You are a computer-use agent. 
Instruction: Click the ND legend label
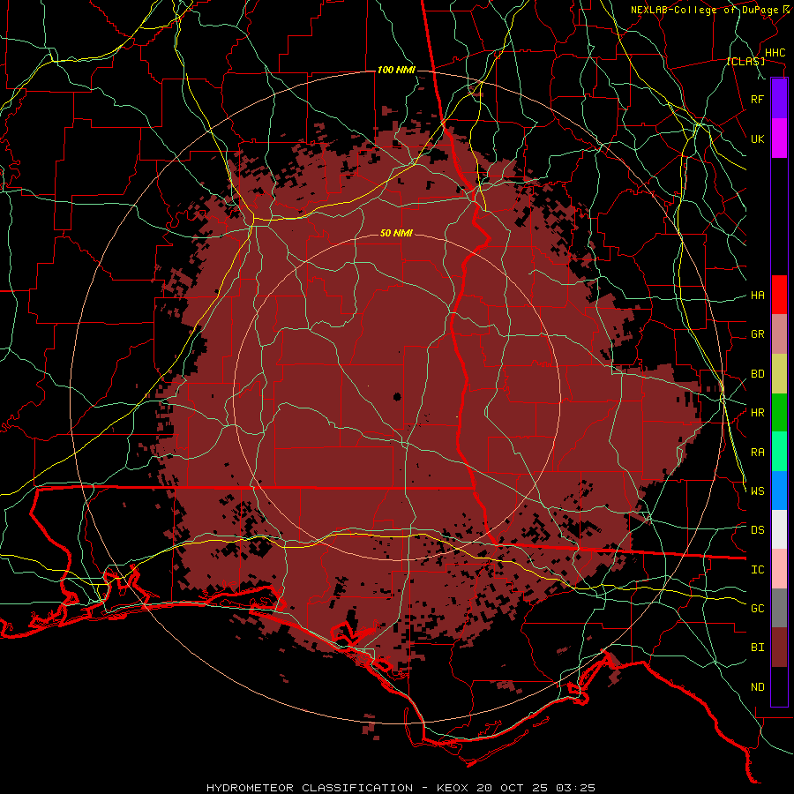tap(758, 687)
